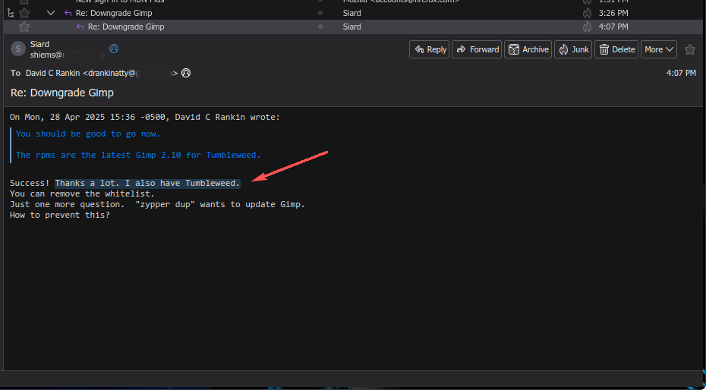Click the Reply button

tap(429, 49)
